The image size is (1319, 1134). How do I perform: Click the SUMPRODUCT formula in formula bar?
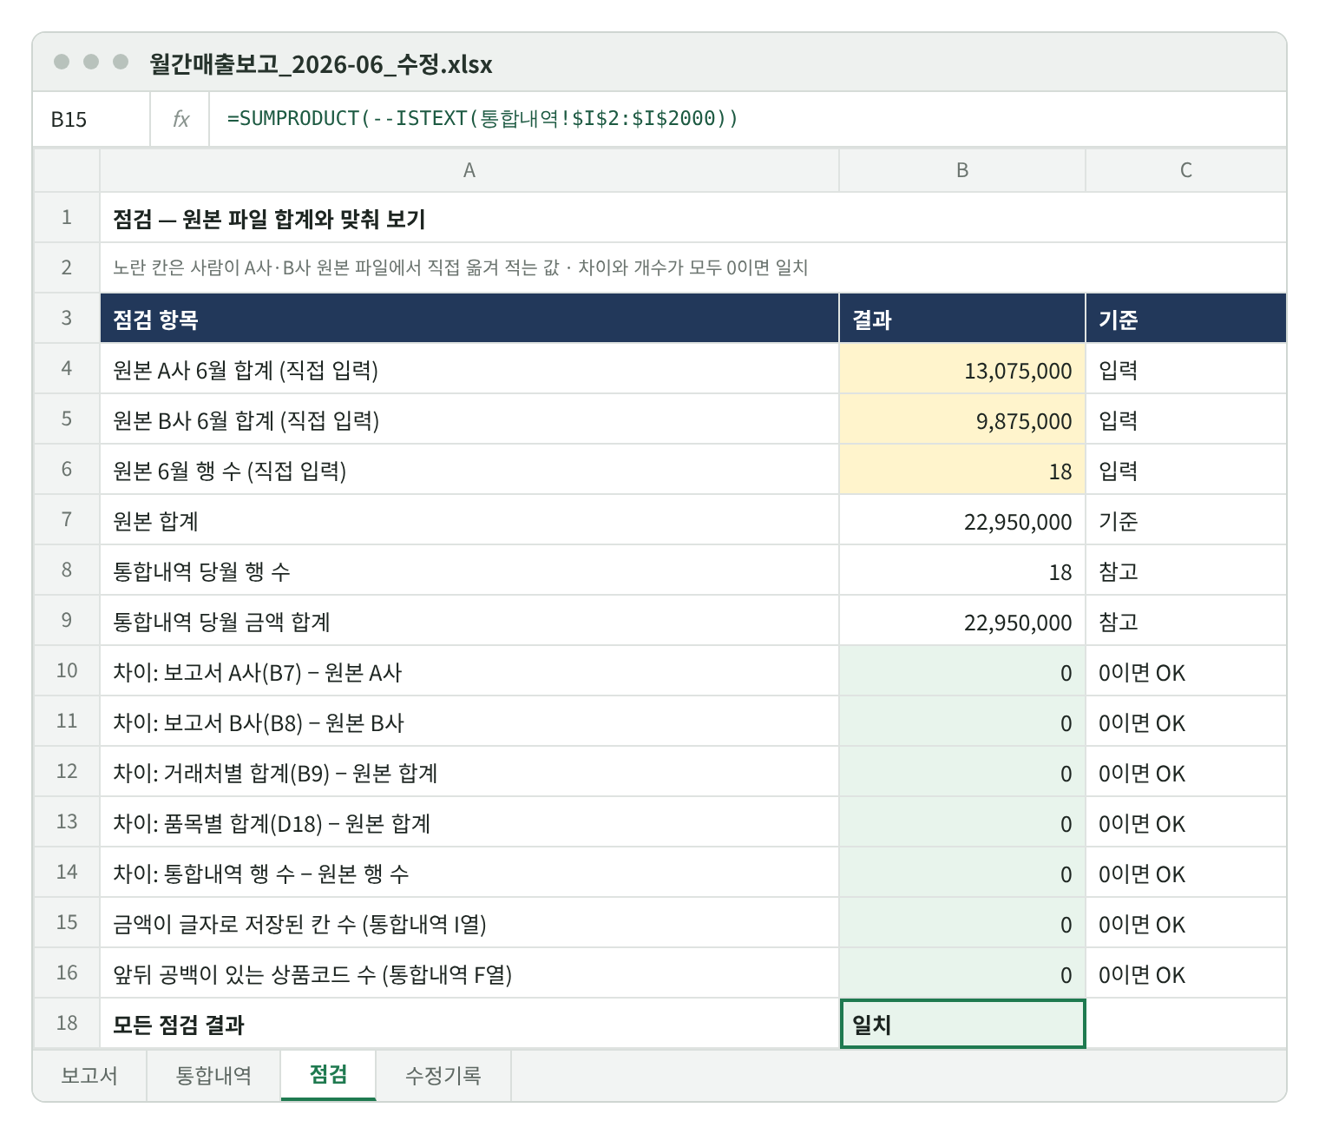coord(482,118)
